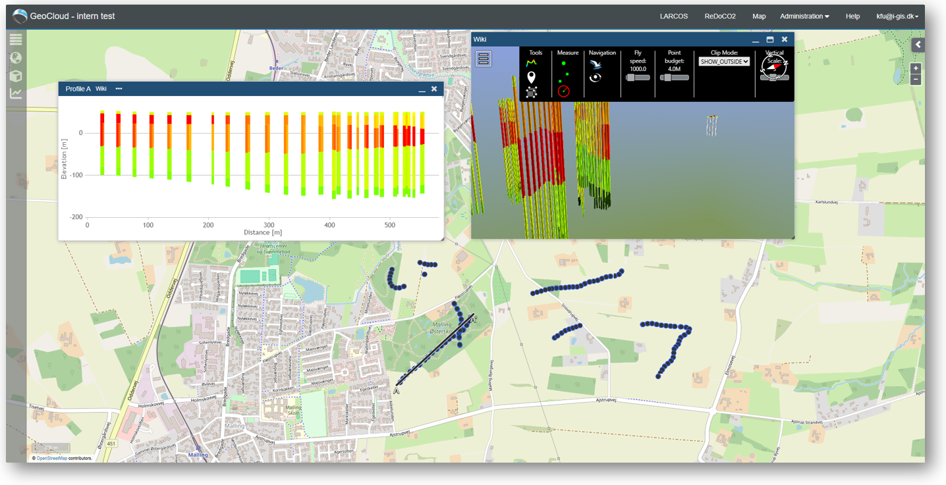Select the red circle measure tool
Viewport: 946px width, 485px height.
point(563,91)
